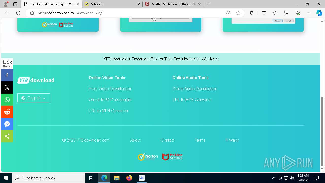Click the Norton badge in footer
The image size is (325, 183).
[x=148, y=157]
